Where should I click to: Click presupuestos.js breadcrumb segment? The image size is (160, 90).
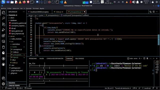[x=53, y=15]
